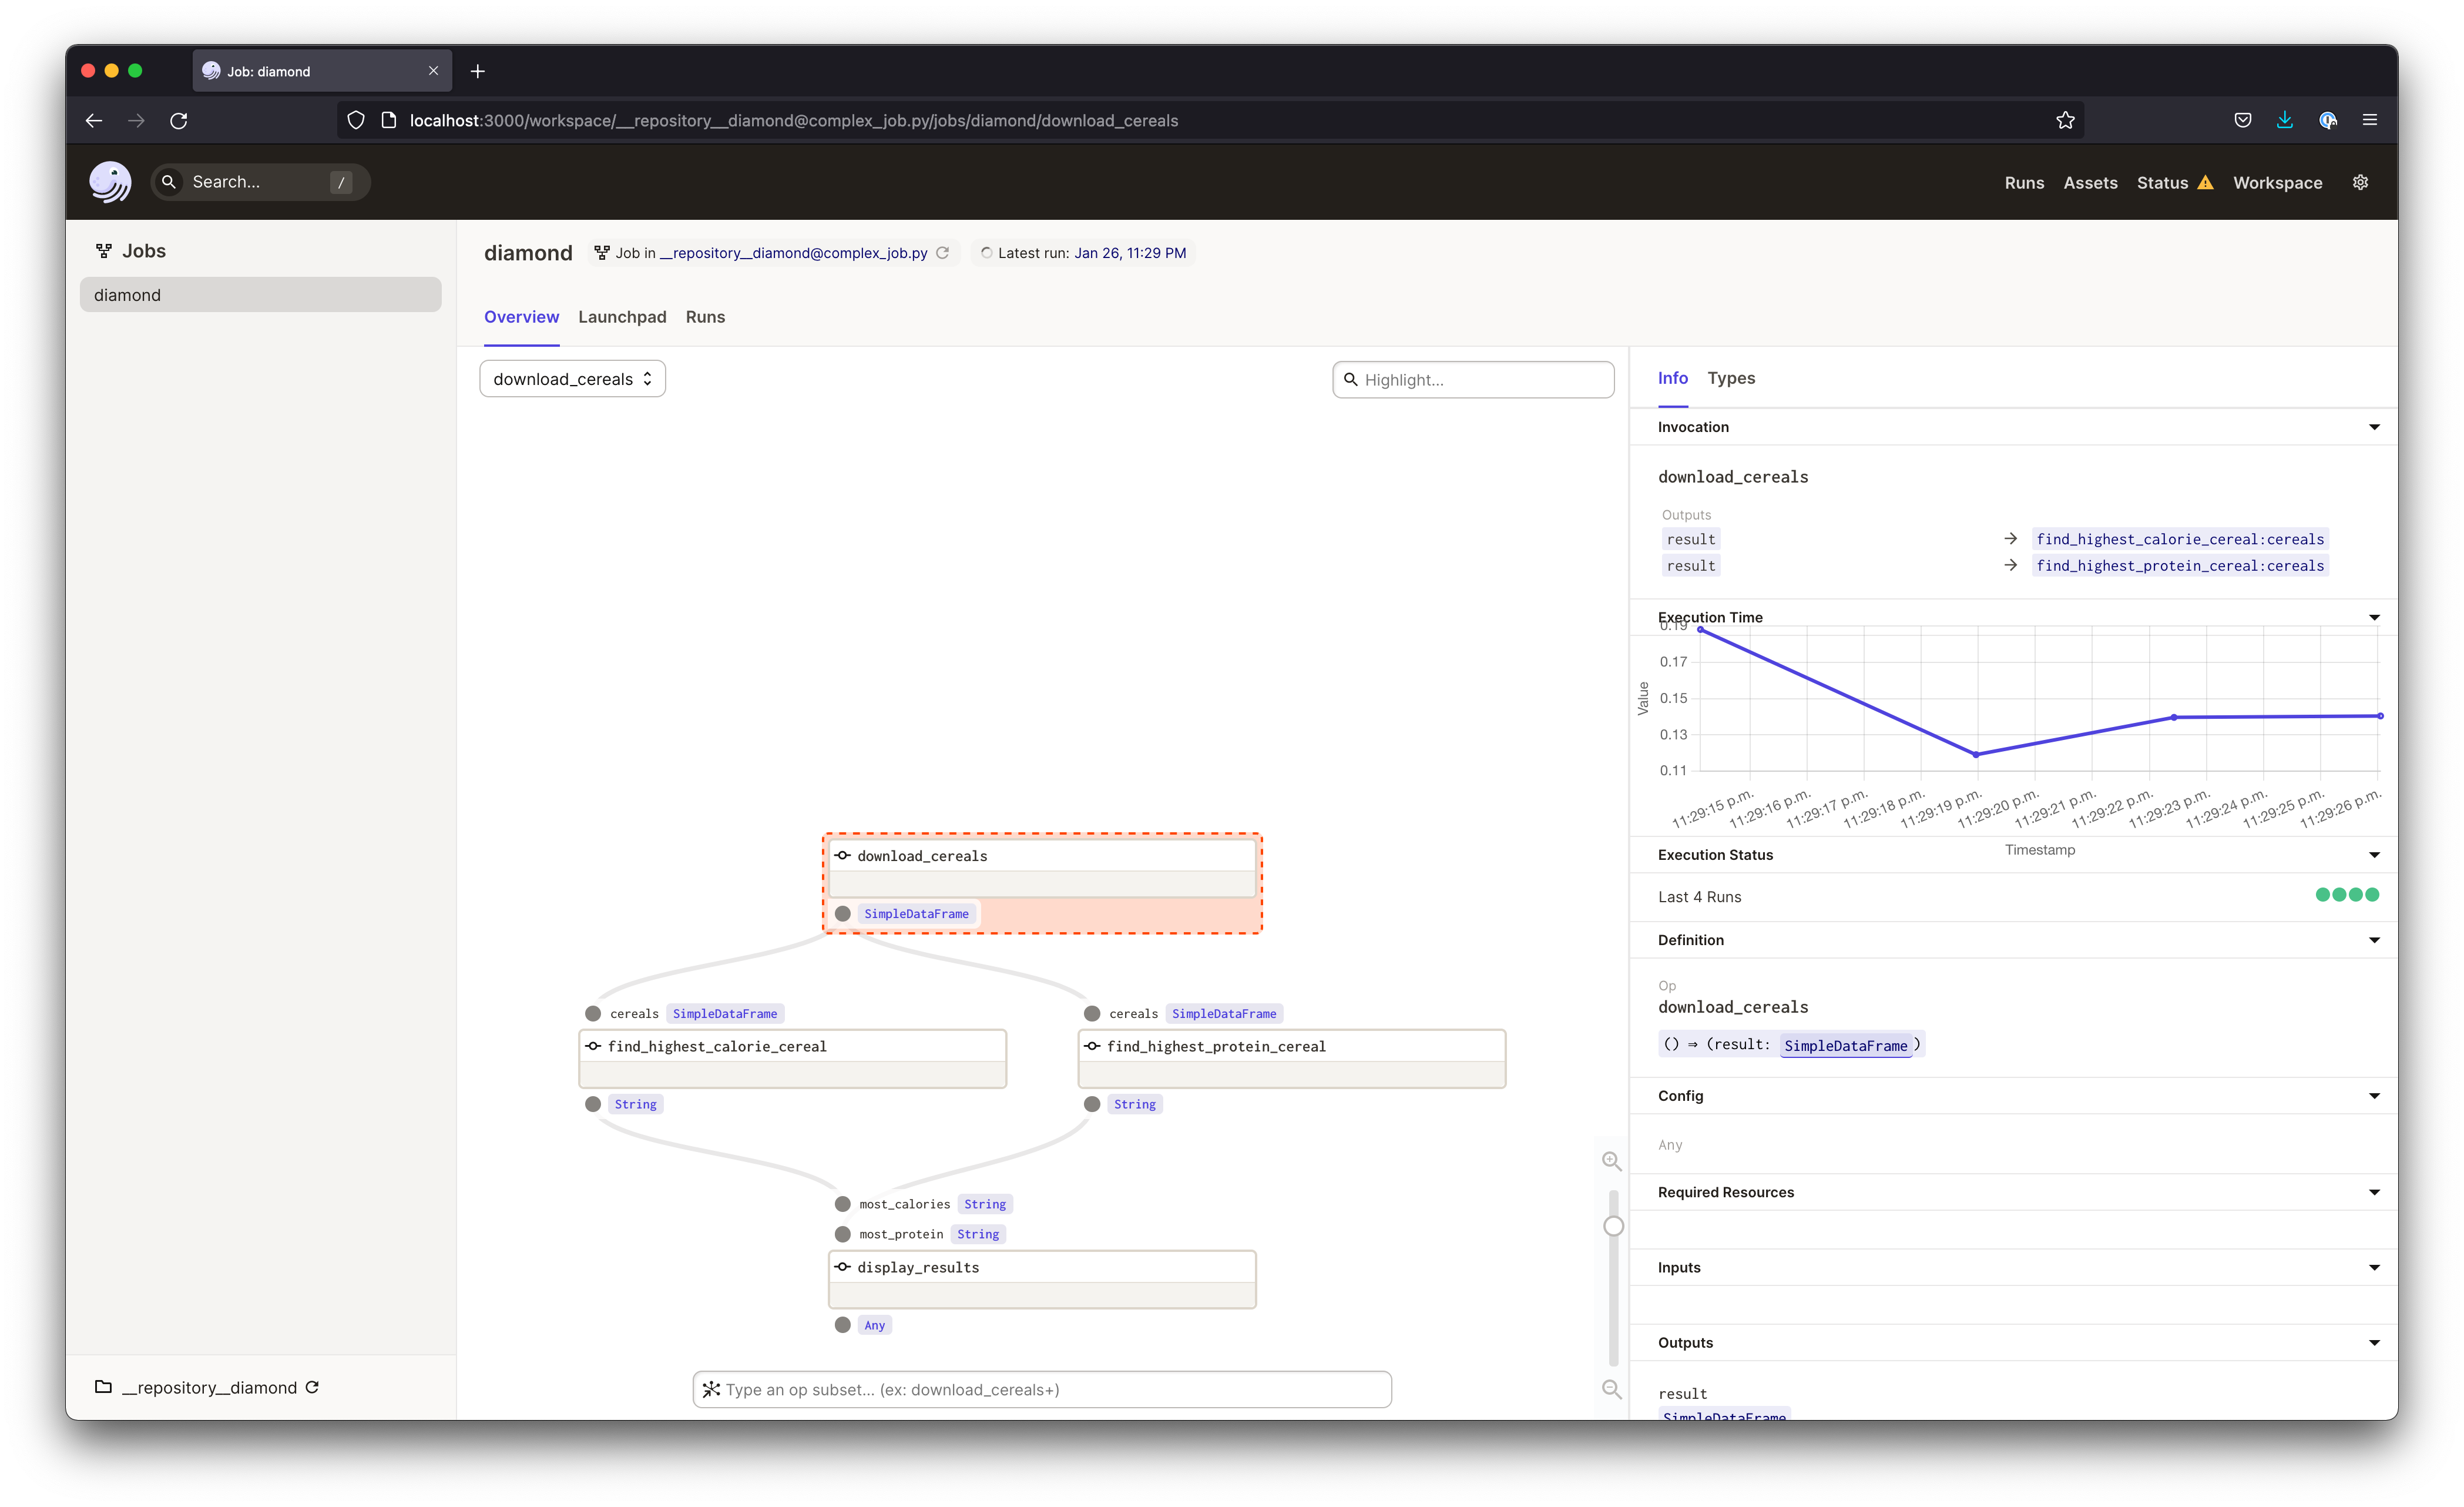Collapse the Execution Time section

[x=2375, y=617]
